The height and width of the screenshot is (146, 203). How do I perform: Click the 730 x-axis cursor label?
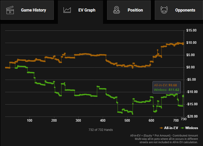pyautogui.click(x=184, y=119)
